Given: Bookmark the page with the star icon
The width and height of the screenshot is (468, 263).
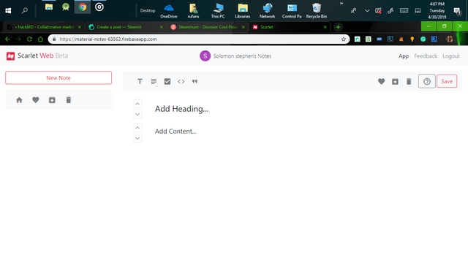Looking at the screenshot, I should coord(344,39).
